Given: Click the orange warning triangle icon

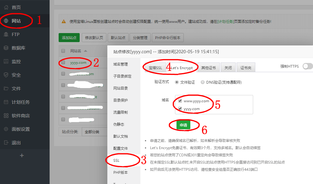Looking at the screenshot, I should click(x=64, y=21).
